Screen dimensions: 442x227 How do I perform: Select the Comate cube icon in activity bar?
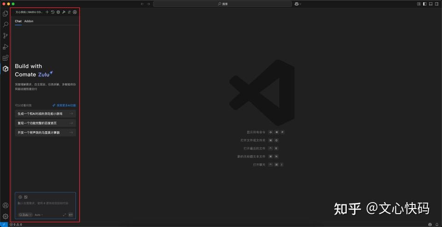pyautogui.click(x=6, y=69)
